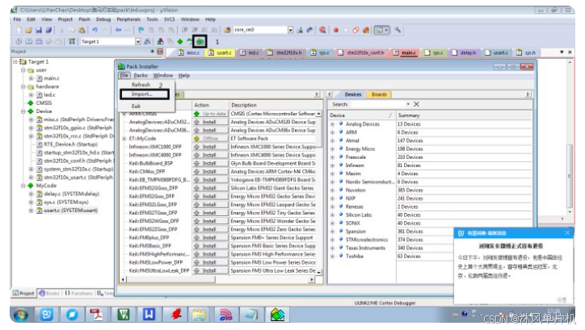Screen dimensions: 585x330
Task: Switch to the main.c editor tab
Action: 405,53
